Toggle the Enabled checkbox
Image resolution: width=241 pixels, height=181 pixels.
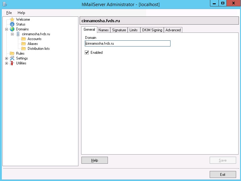coord(87,53)
